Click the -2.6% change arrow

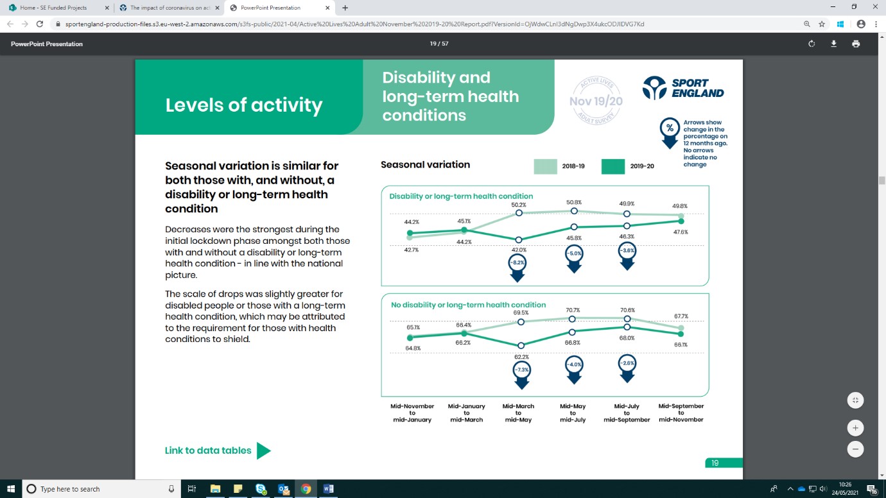pyautogui.click(x=627, y=368)
